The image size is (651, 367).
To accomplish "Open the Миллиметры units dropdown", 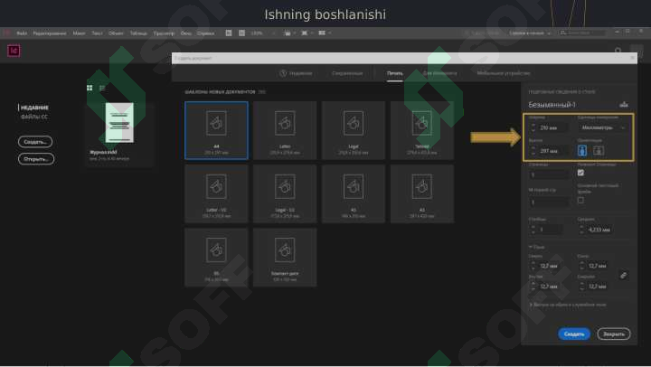I will tap(603, 127).
